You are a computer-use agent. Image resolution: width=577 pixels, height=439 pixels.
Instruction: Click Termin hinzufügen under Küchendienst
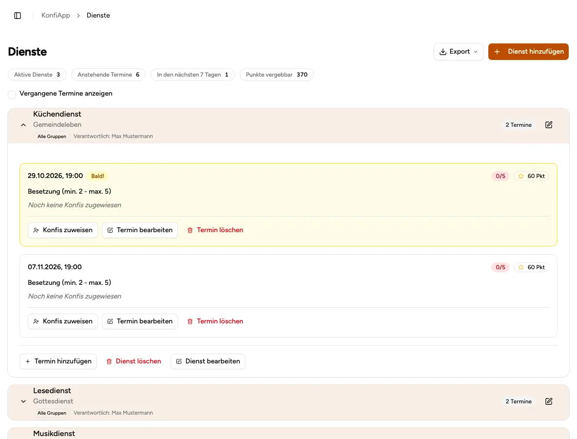pyautogui.click(x=58, y=361)
